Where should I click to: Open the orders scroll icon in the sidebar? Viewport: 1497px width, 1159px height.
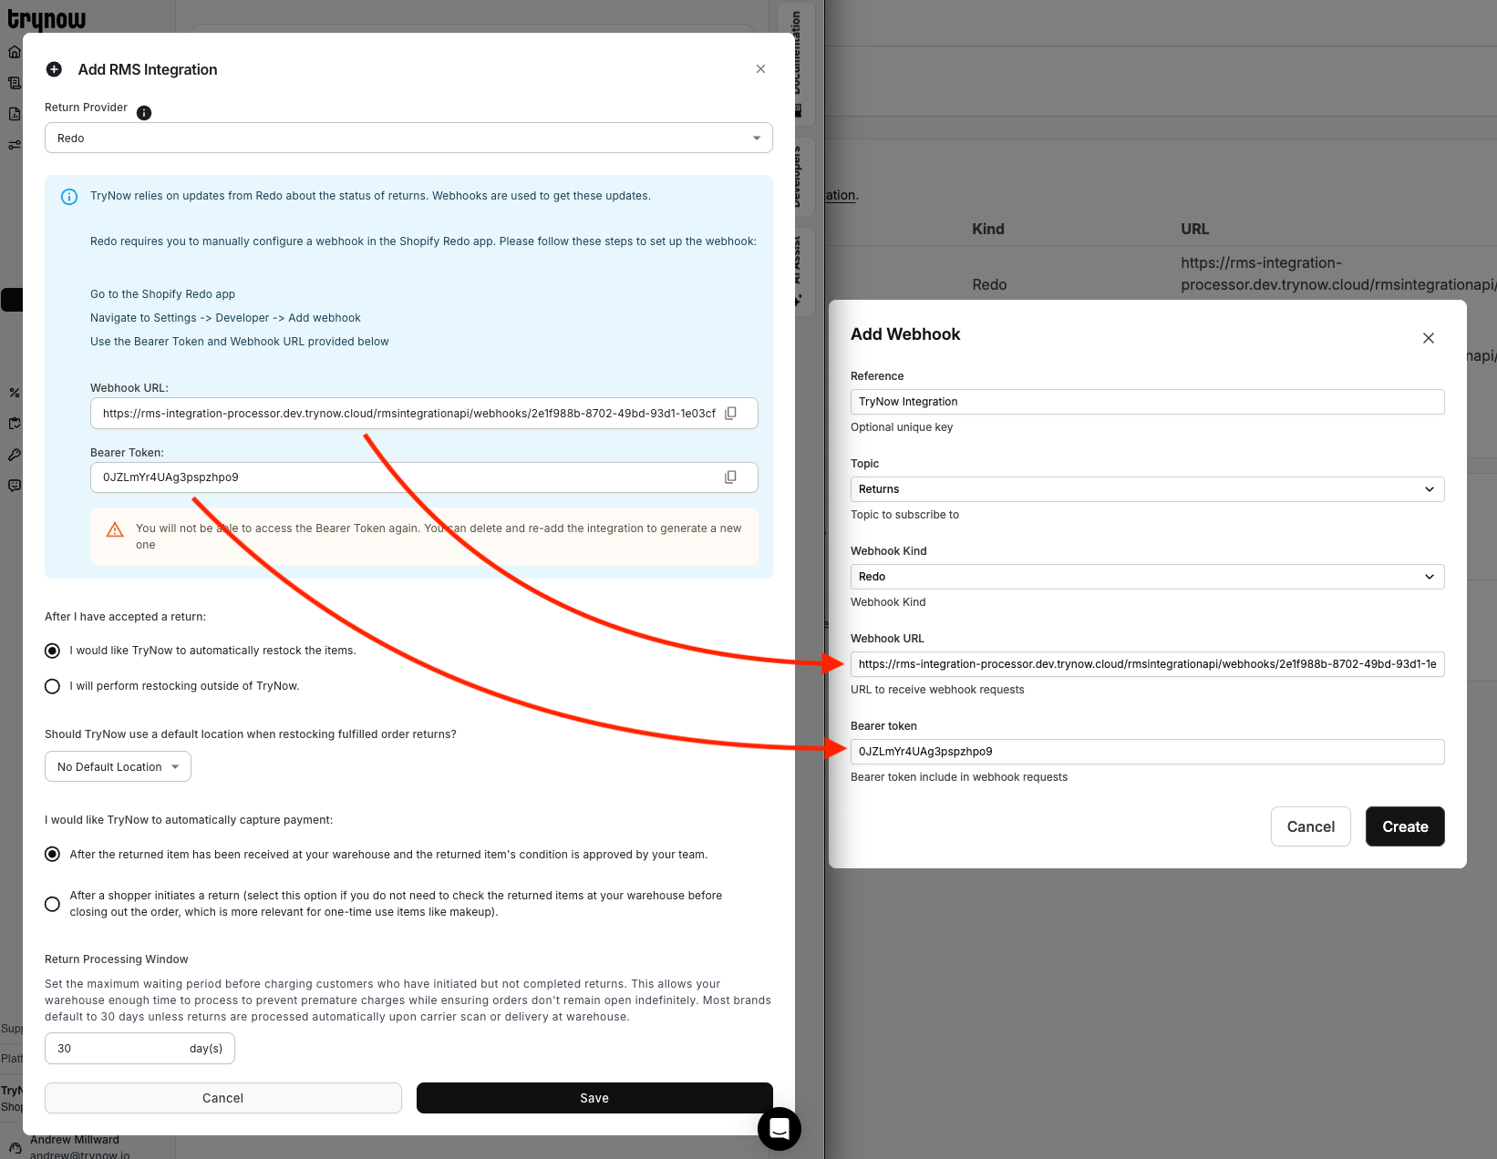pyautogui.click(x=15, y=83)
